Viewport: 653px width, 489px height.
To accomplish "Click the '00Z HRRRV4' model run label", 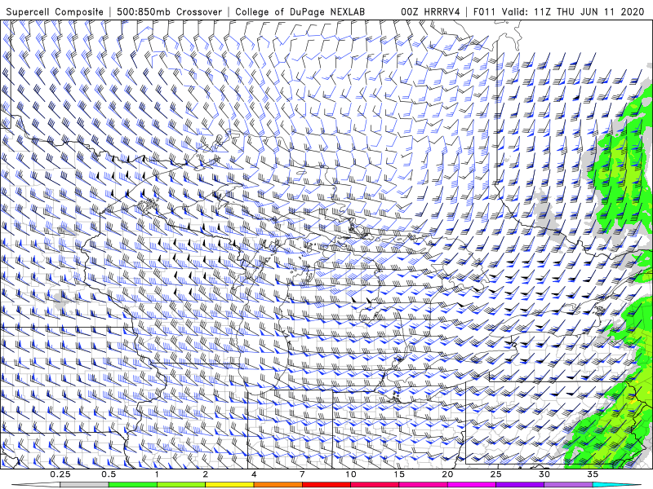I will click(x=431, y=12).
